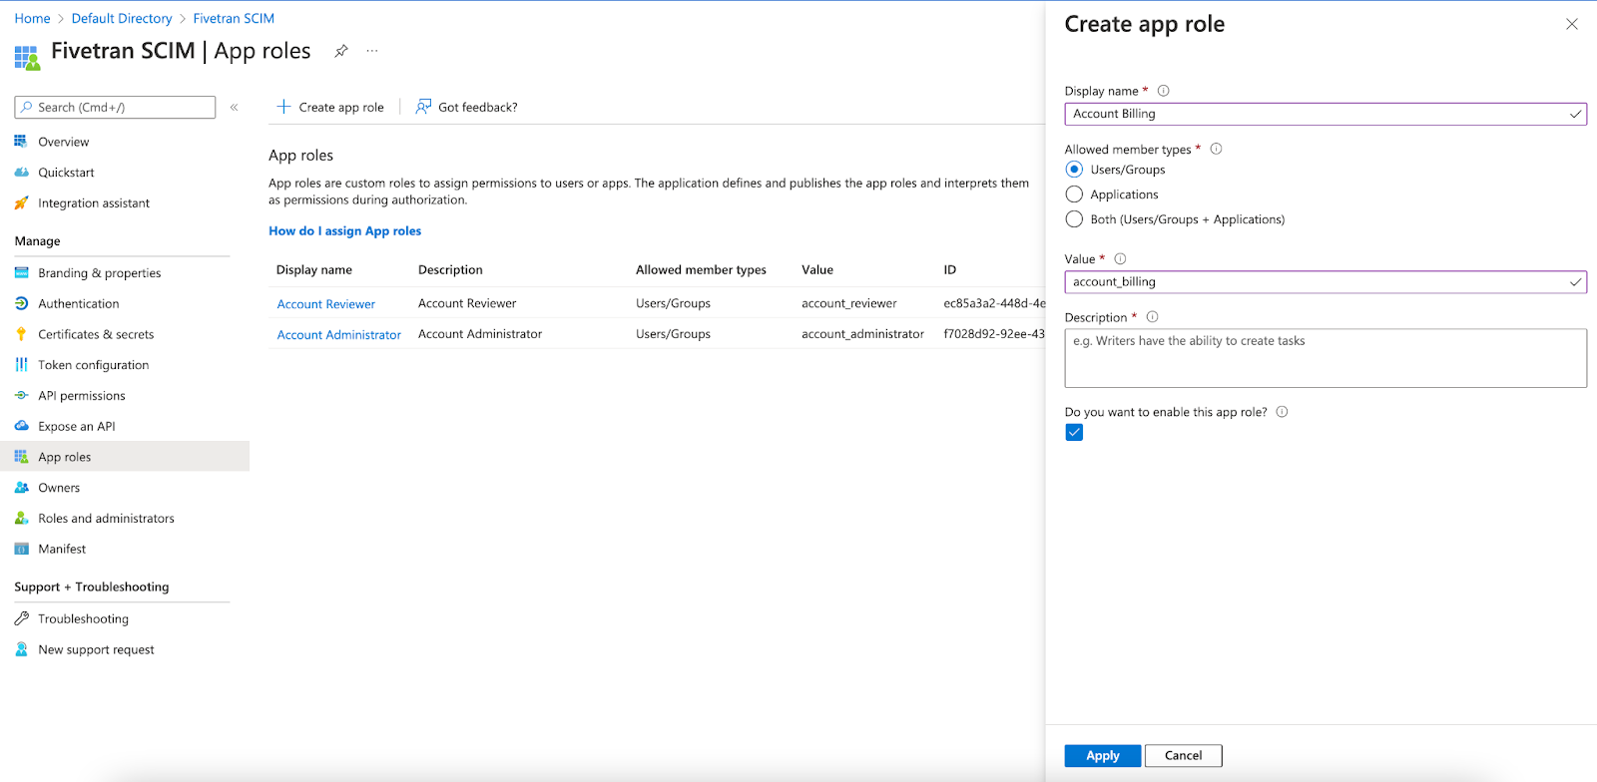Open the Account Reviewer role link
This screenshot has width=1597, height=782.
326,304
